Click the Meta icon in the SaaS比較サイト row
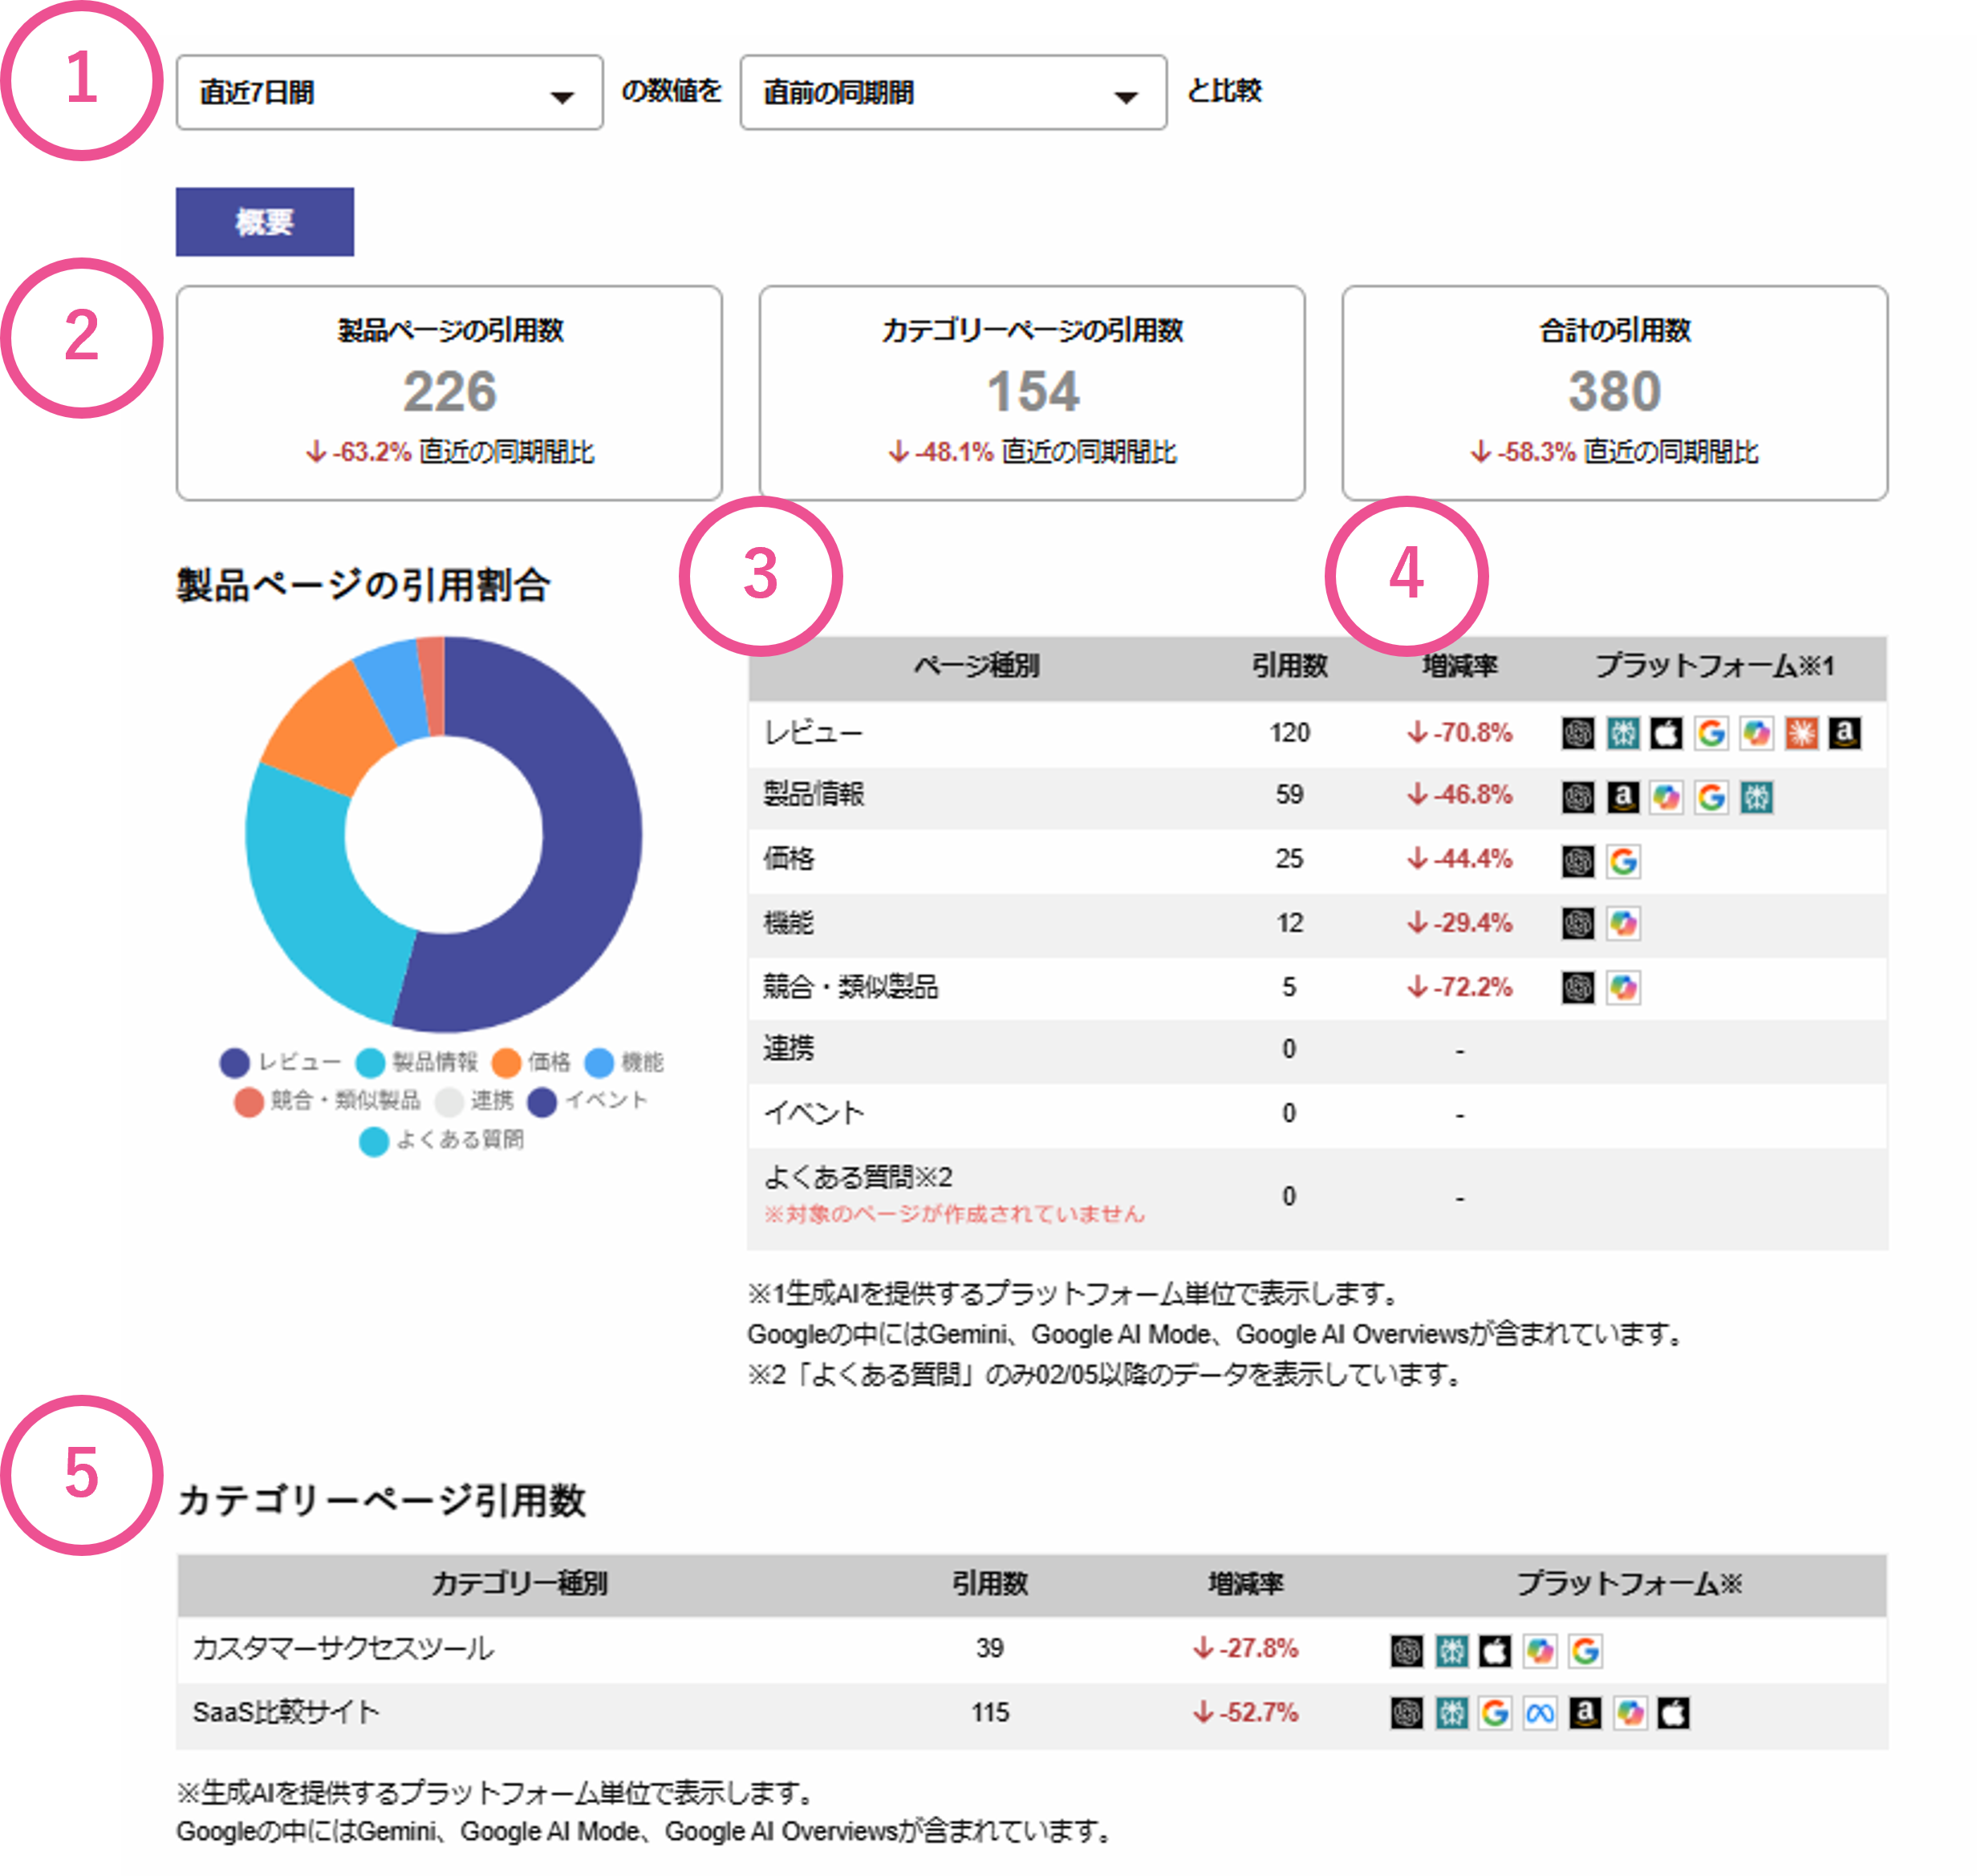The height and width of the screenshot is (1876, 1977). (x=1540, y=1714)
